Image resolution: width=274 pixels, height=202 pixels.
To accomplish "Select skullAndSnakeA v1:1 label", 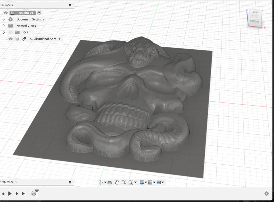I will click(45, 39).
